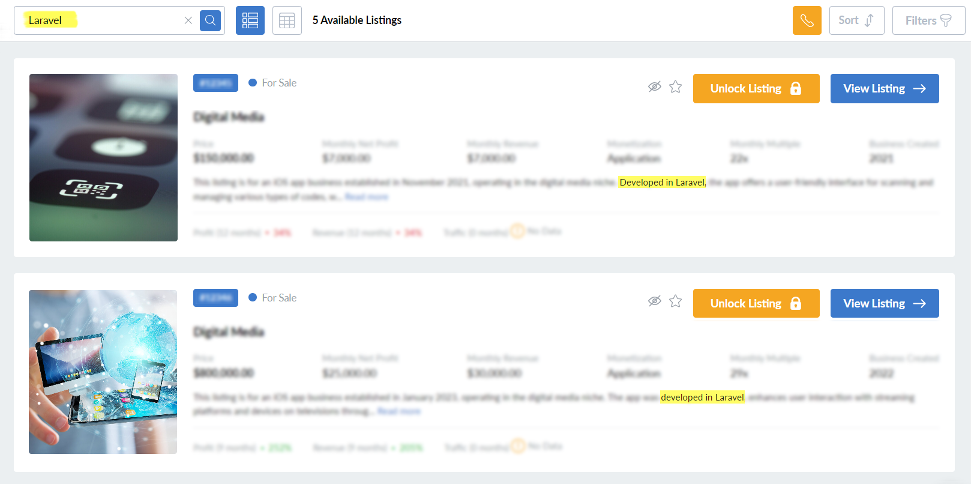The height and width of the screenshot is (484, 971).
Task: View the second listing details
Action: 884,303
